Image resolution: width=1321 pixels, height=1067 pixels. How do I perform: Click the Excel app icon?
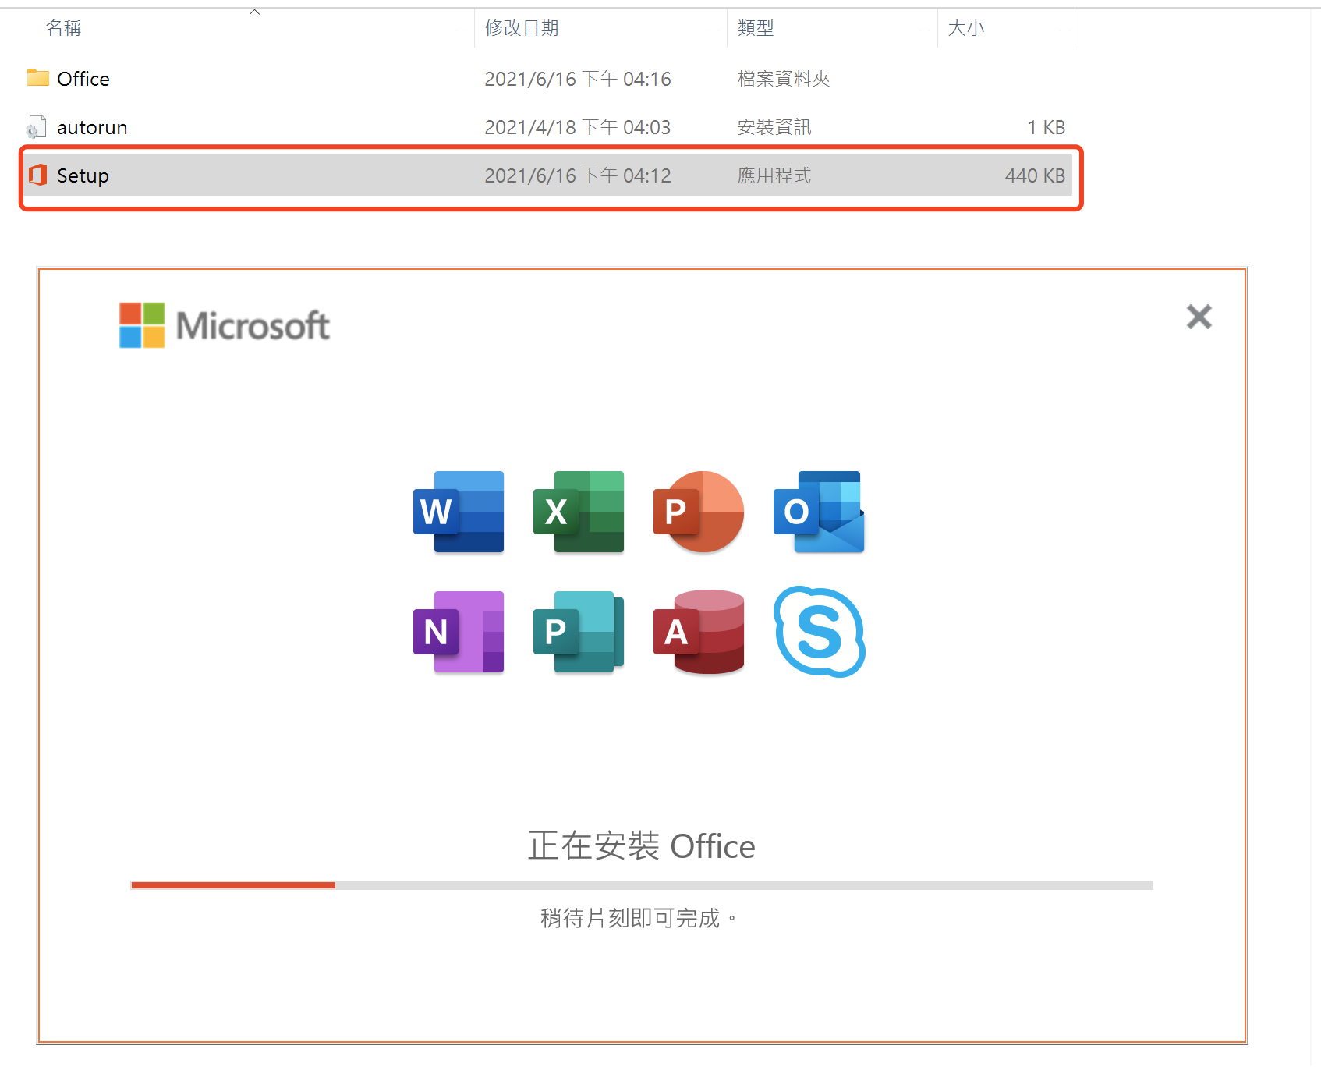pos(579,512)
